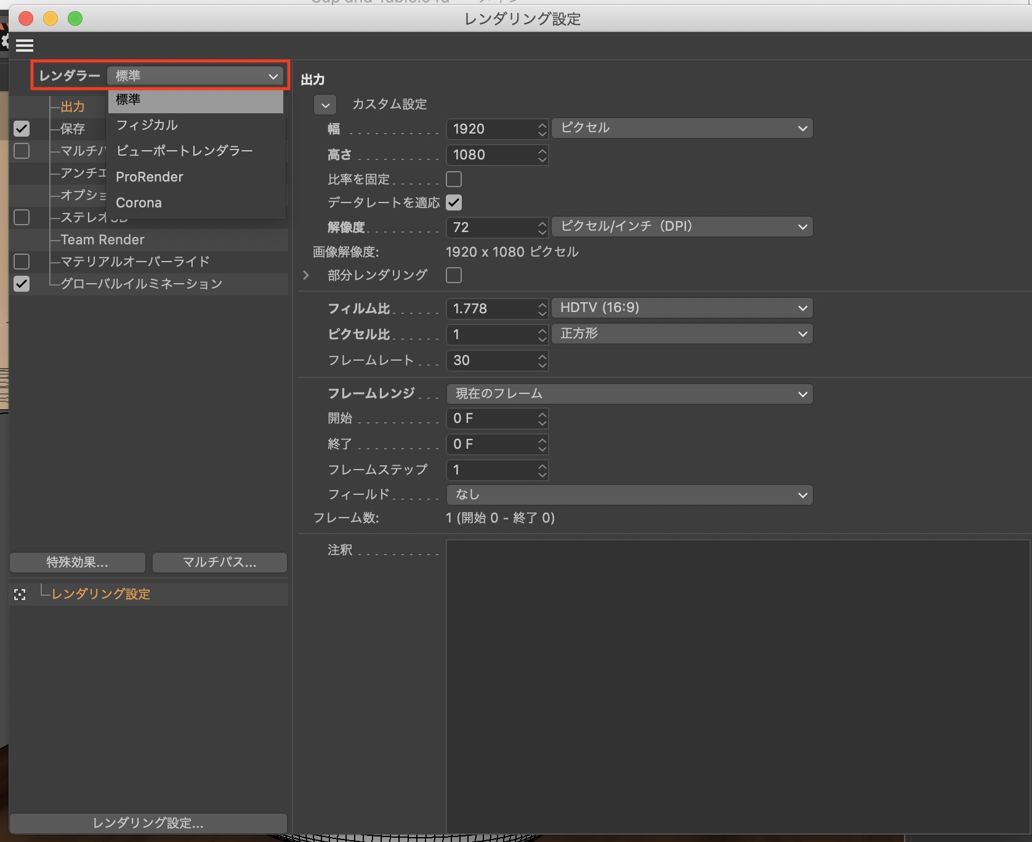Click the 解像度 resolution stepper arrows
Viewport: 1032px width, 842px height.
tap(542, 228)
